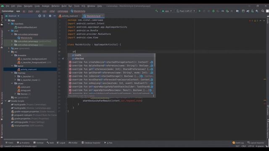Select MainActivity in project tree
The width and height of the screenshot is (269, 151).
click(26, 38)
